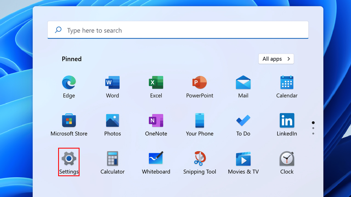The image size is (351, 197).
Task: Go to second pinned page dot
Action: point(313,128)
